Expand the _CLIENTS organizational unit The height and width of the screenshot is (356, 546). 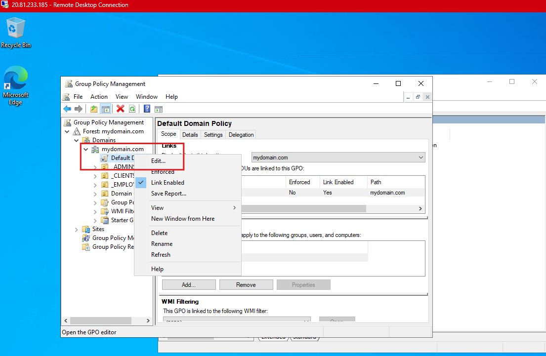(95, 176)
